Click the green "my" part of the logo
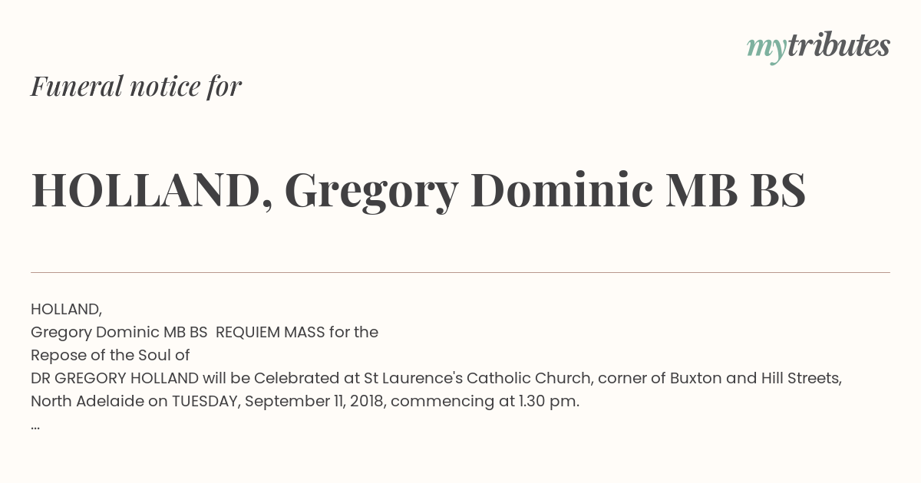This screenshot has height=483, width=921. (x=766, y=50)
